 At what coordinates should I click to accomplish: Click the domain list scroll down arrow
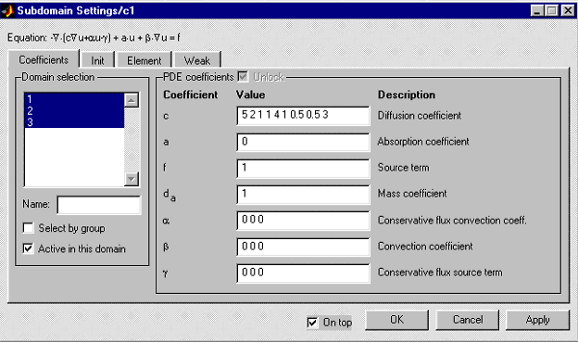click(132, 179)
